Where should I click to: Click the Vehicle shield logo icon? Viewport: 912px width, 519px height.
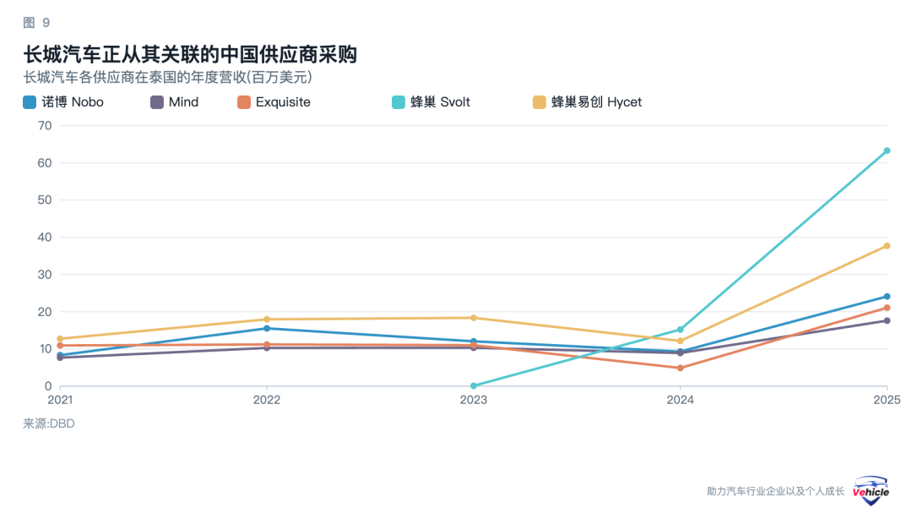point(871,490)
